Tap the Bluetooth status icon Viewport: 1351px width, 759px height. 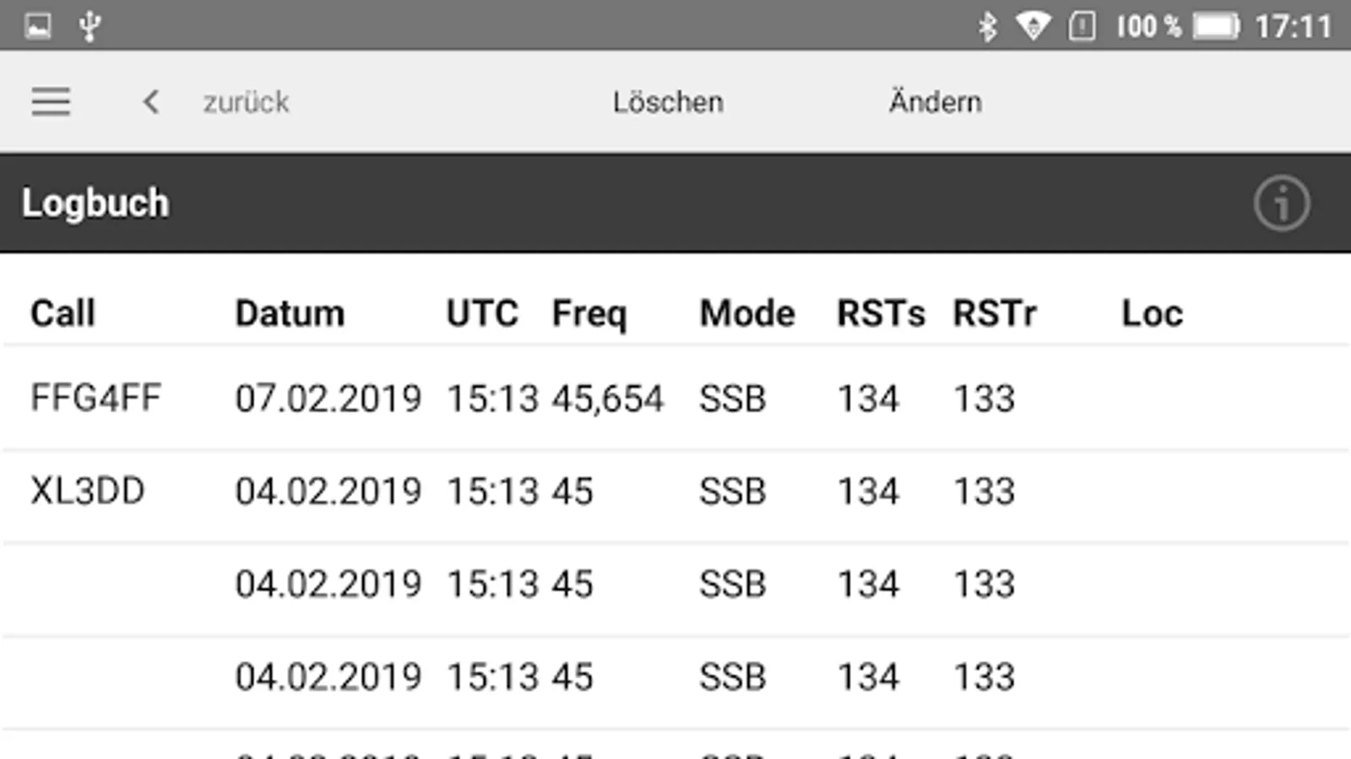(987, 26)
